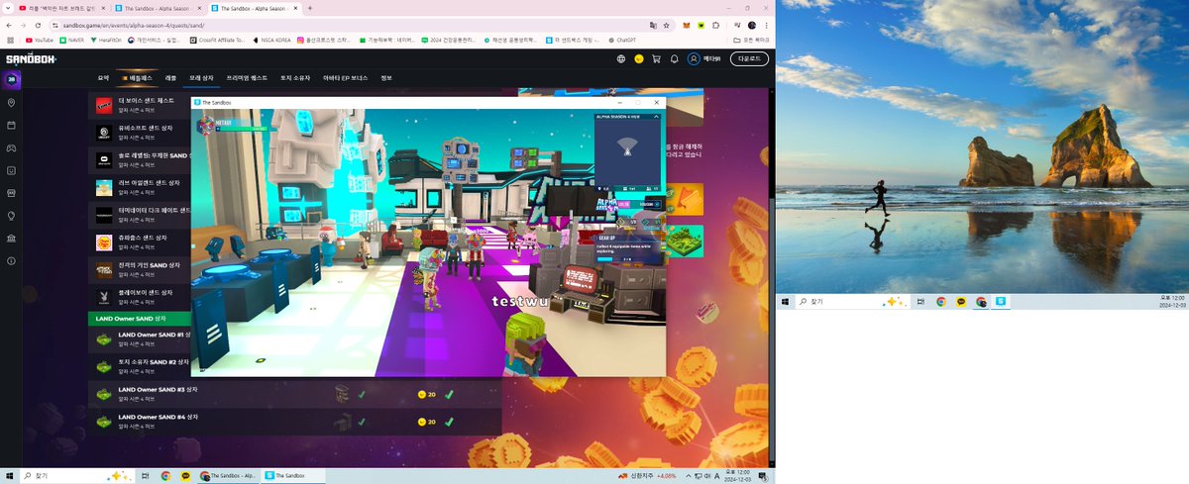
Task: Switch to The Sandbox game taskbar button
Action: (x=295, y=476)
